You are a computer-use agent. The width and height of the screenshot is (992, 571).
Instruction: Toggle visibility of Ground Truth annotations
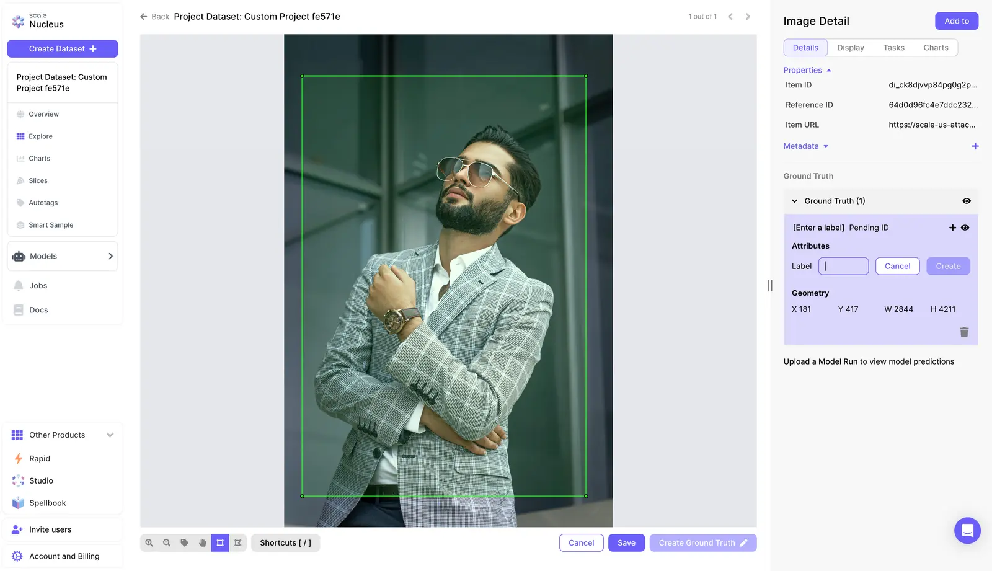click(966, 200)
